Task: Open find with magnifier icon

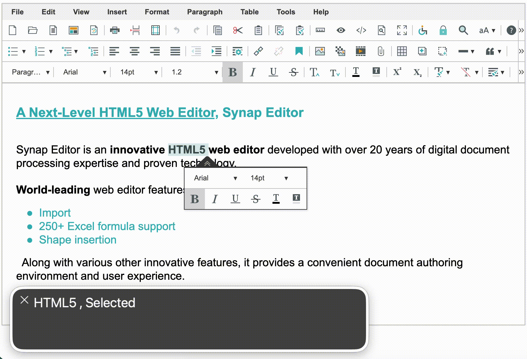Action: point(463,30)
